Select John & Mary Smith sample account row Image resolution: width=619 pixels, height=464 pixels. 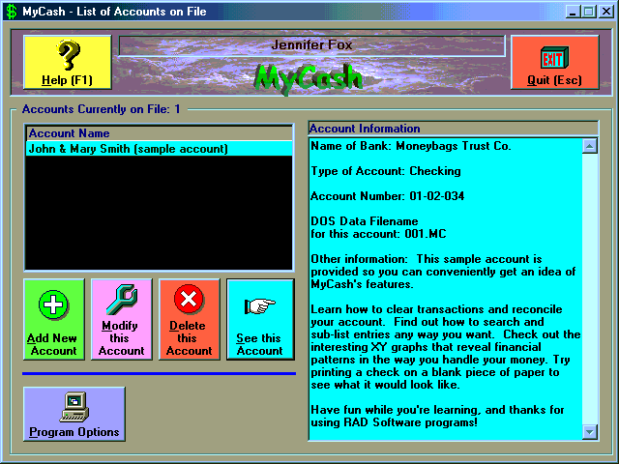(x=159, y=149)
